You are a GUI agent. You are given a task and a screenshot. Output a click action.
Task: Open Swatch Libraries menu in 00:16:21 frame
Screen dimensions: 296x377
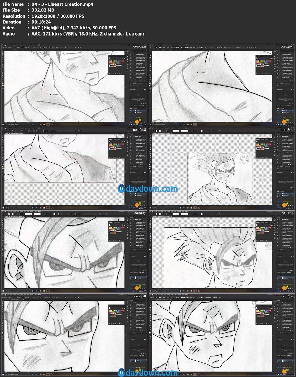tap(257, 324)
